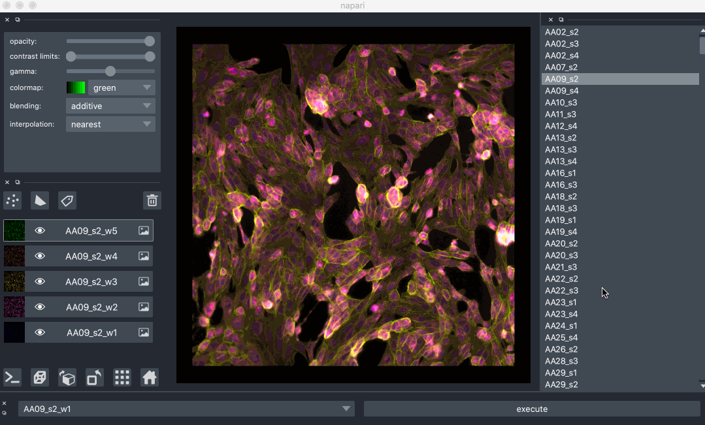The image size is (705, 425).
Task: Reset view with home icon
Action: click(x=150, y=377)
